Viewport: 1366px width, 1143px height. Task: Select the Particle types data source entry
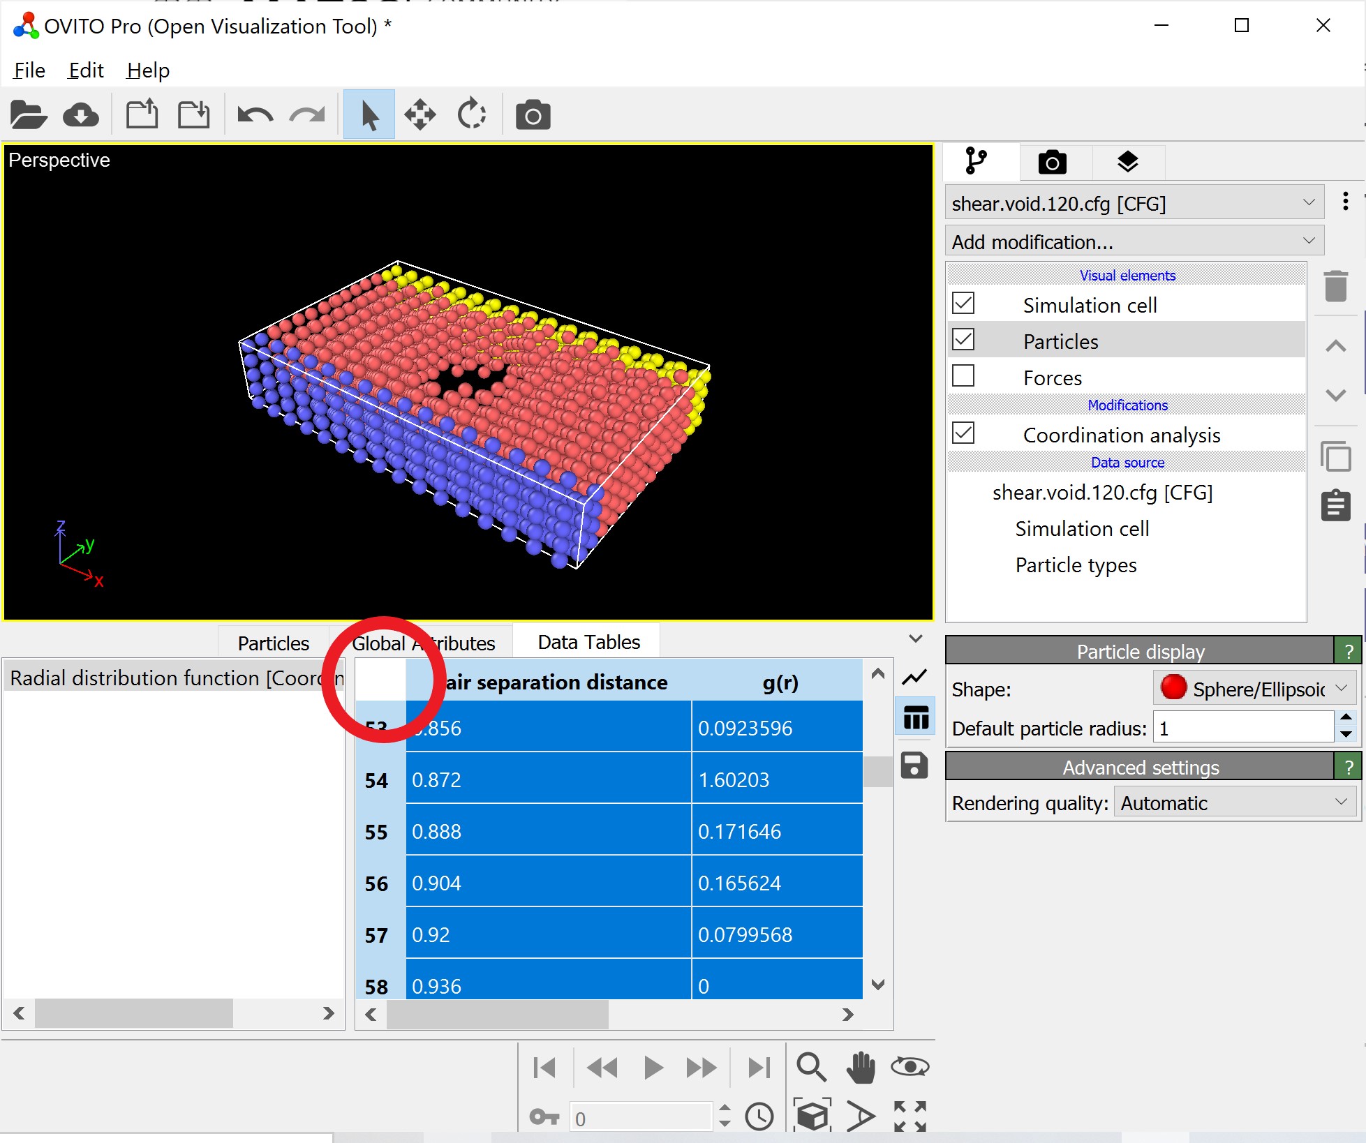point(1076,565)
